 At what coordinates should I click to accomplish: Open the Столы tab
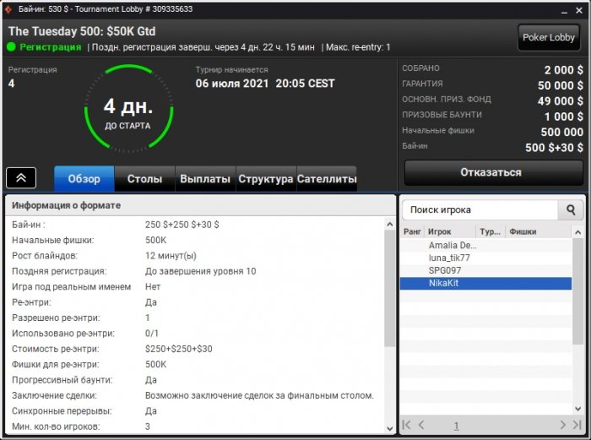pyautogui.click(x=144, y=179)
